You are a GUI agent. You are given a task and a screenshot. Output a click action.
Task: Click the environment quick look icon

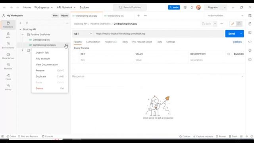click(x=250, y=16)
